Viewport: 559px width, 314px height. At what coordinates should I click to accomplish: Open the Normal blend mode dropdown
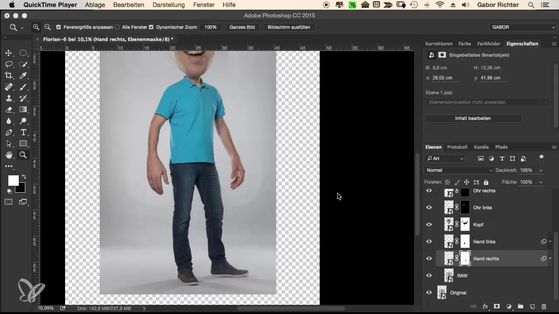click(x=459, y=170)
